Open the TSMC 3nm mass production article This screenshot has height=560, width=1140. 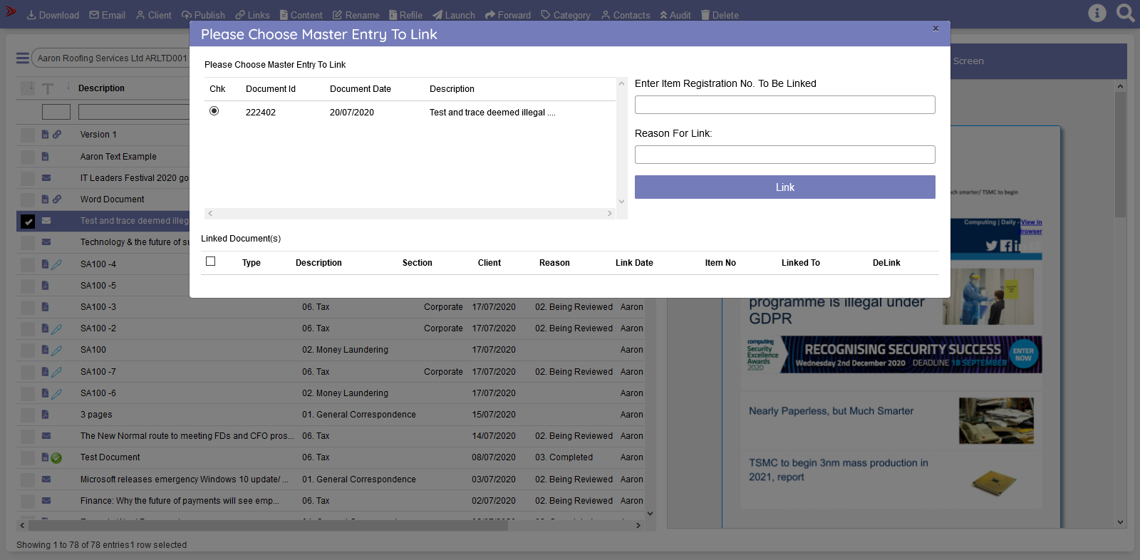(x=839, y=470)
